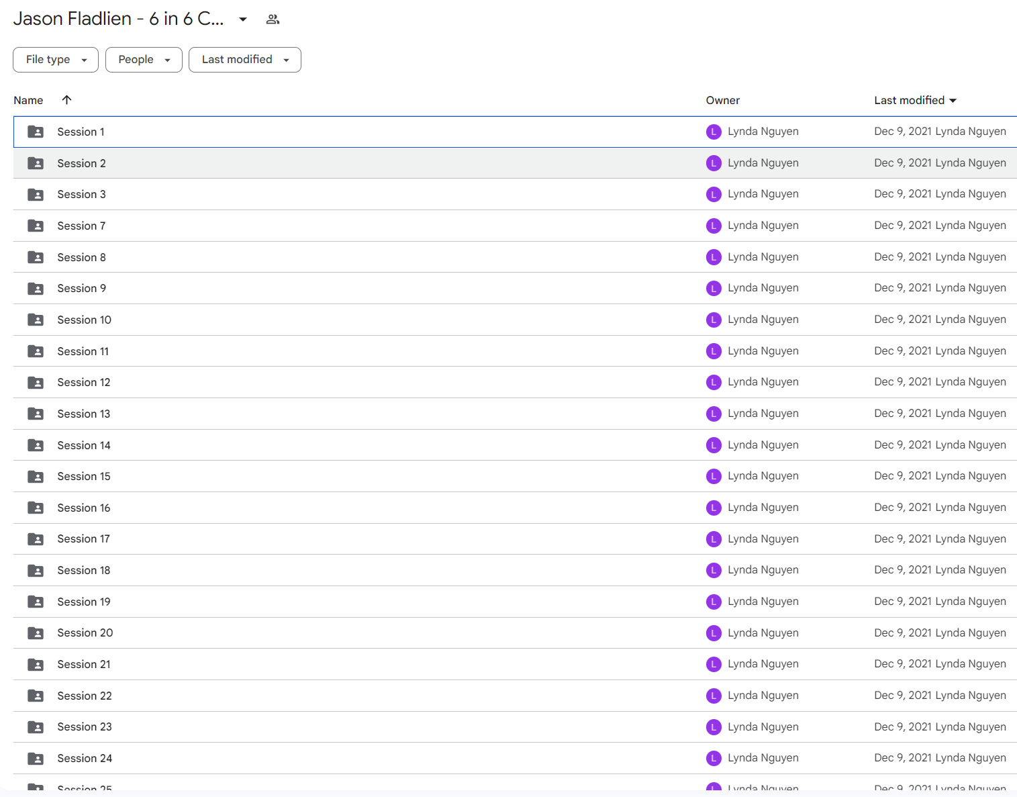The image size is (1017, 797).
Task: Click the shared folder icon for Session 19
Action: tap(36, 602)
